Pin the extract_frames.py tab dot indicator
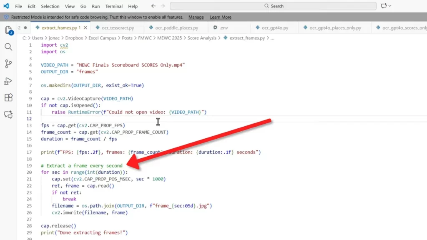The height and width of the screenshot is (240, 427). [25, 27]
